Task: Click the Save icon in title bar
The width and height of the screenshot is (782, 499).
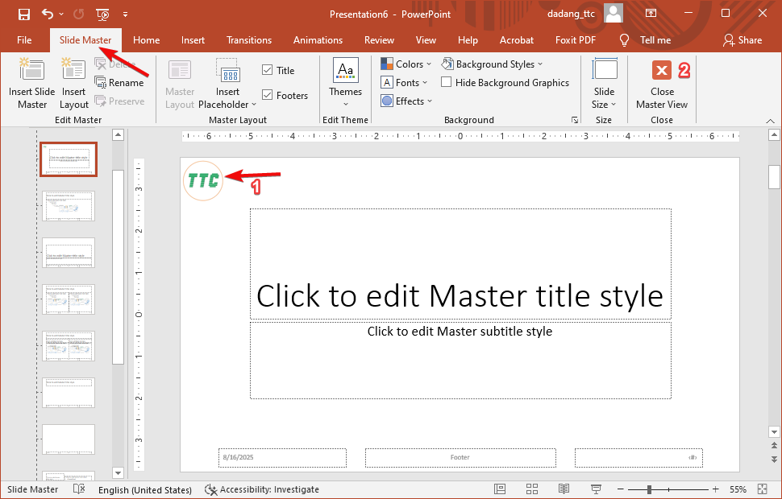Action: [23, 14]
